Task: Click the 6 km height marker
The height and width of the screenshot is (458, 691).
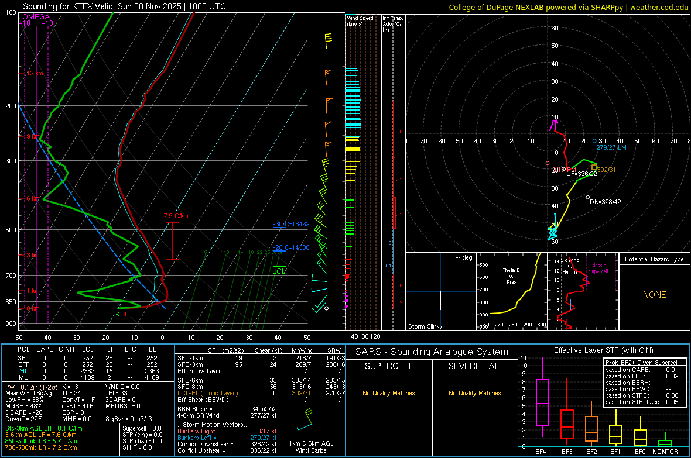Action: pyautogui.click(x=33, y=199)
